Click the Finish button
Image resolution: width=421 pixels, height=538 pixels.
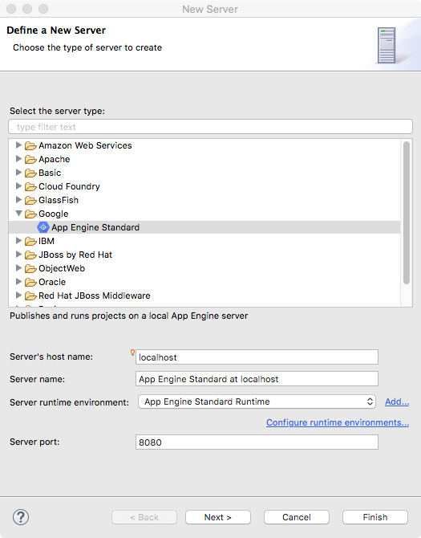(x=375, y=517)
